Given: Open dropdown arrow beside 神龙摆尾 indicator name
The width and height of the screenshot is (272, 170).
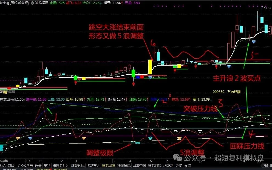Looking at the screenshot, I should 32,3.
